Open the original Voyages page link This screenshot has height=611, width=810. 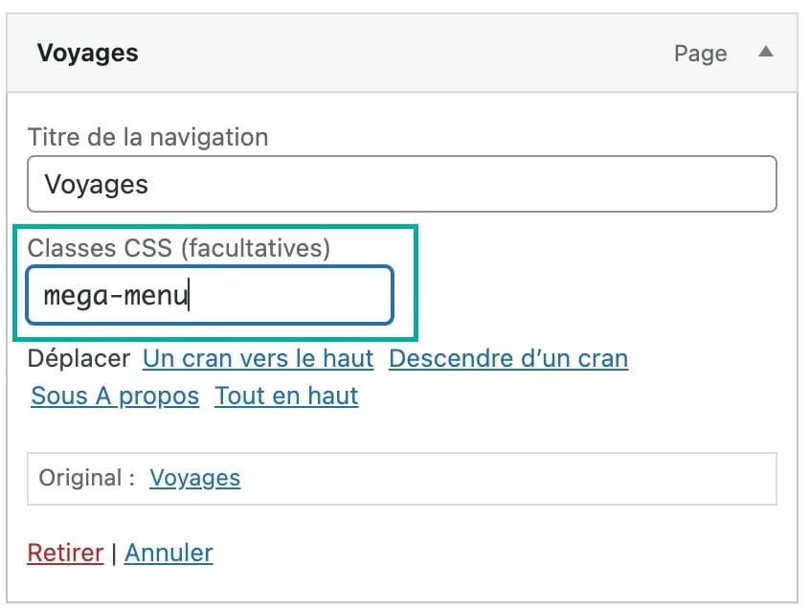[194, 479]
